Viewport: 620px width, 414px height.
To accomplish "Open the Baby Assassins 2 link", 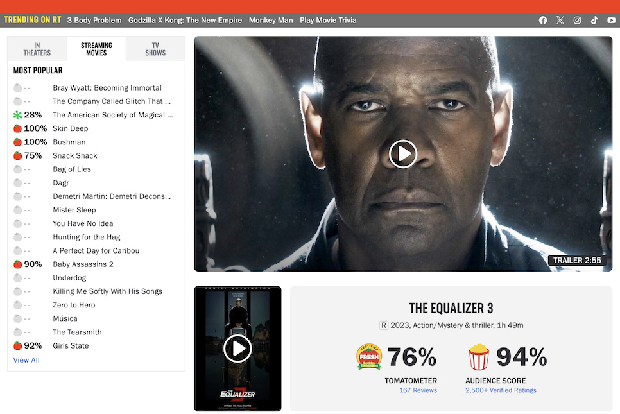I will point(83,264).
